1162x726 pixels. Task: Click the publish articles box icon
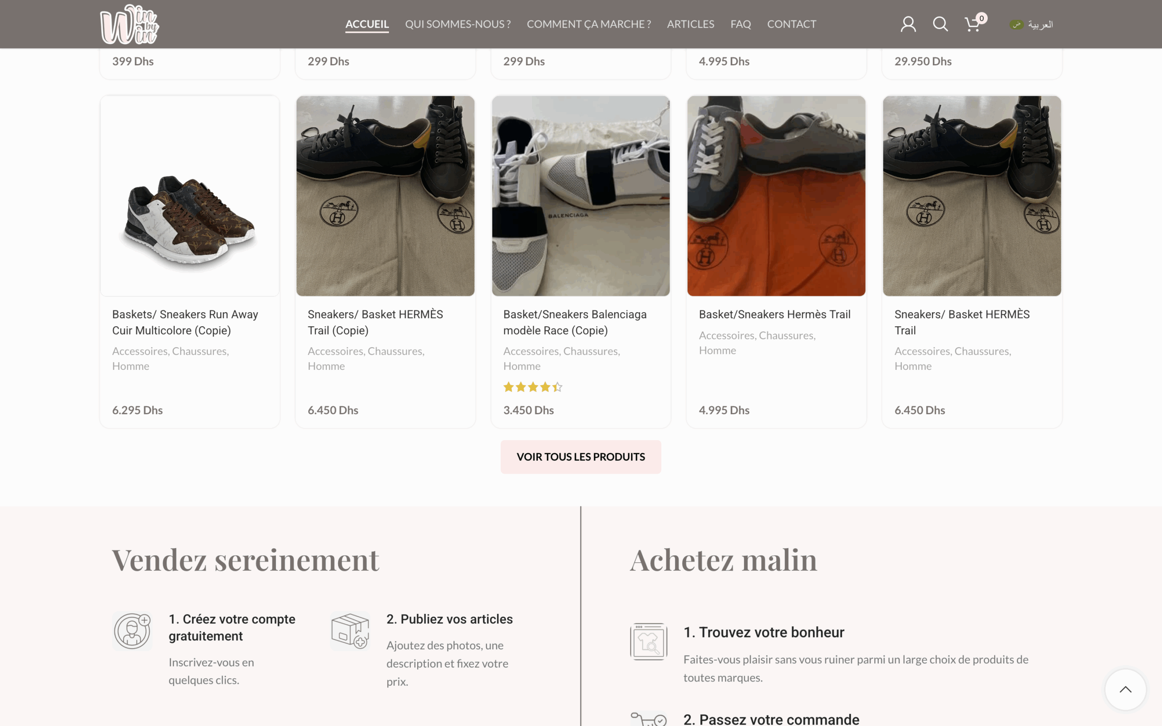pyautogui.click(x=350, y=631)
